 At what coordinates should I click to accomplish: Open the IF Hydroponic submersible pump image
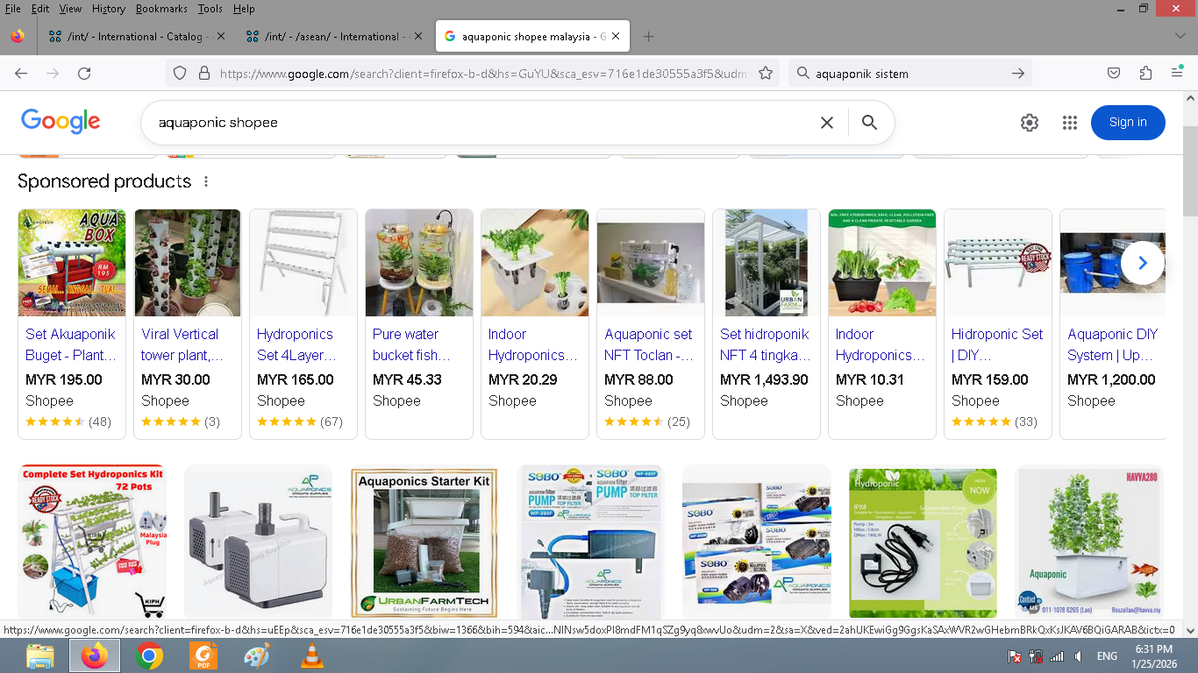[923, 542]
